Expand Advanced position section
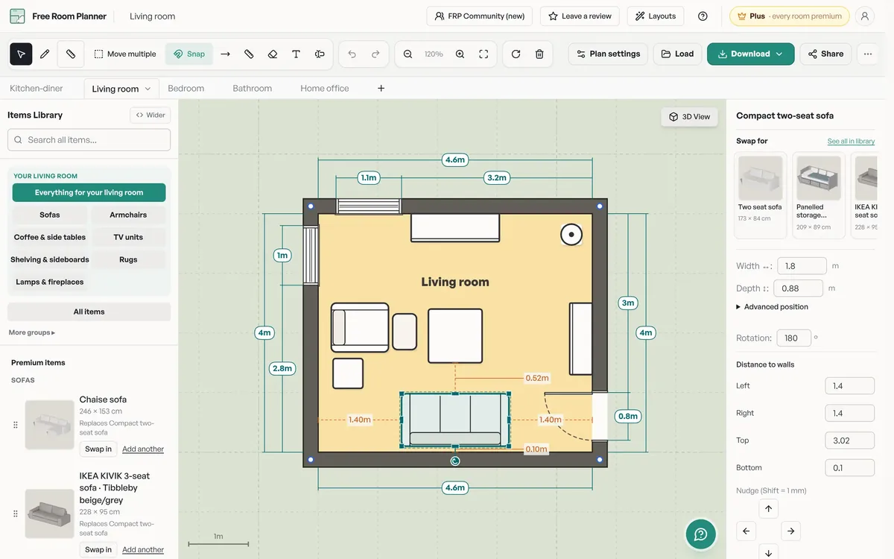 click(x=772, y=306)
